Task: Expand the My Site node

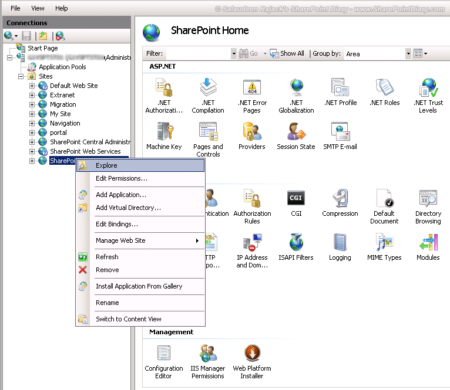Action: point(32,114)
